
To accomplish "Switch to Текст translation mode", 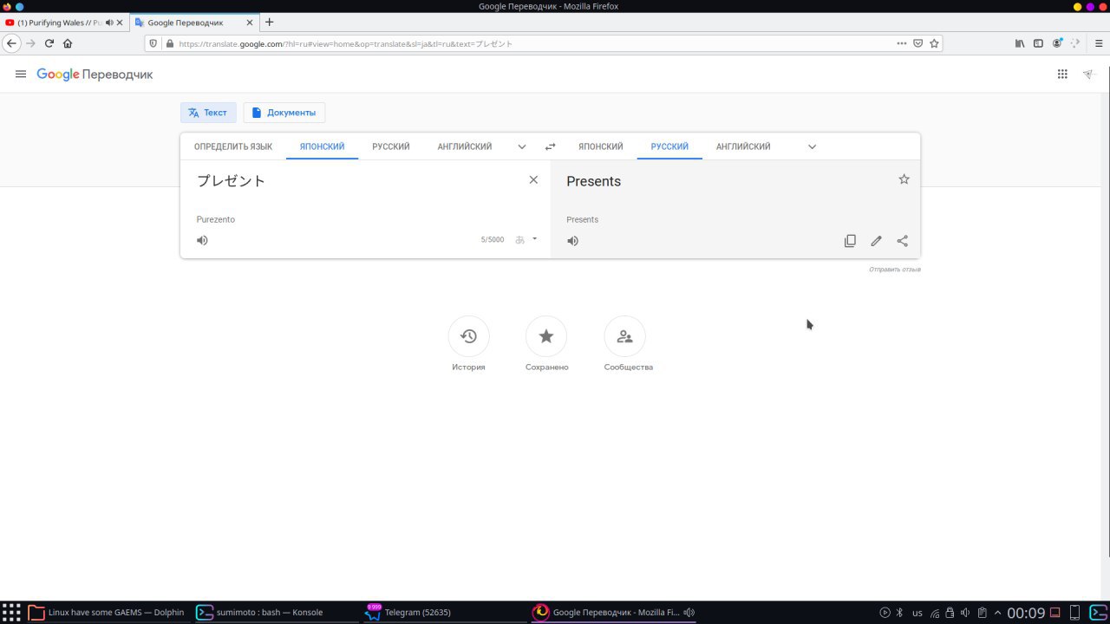I will [208, 113].
